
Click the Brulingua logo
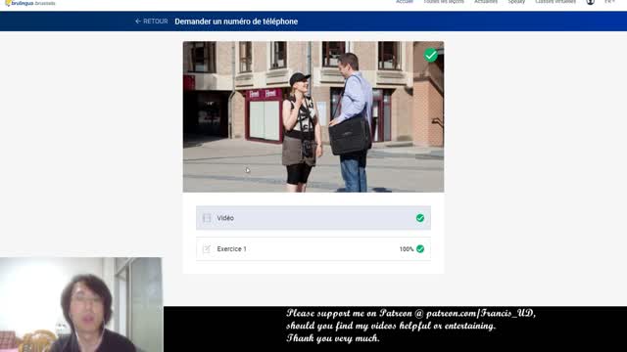click(30, 3)
